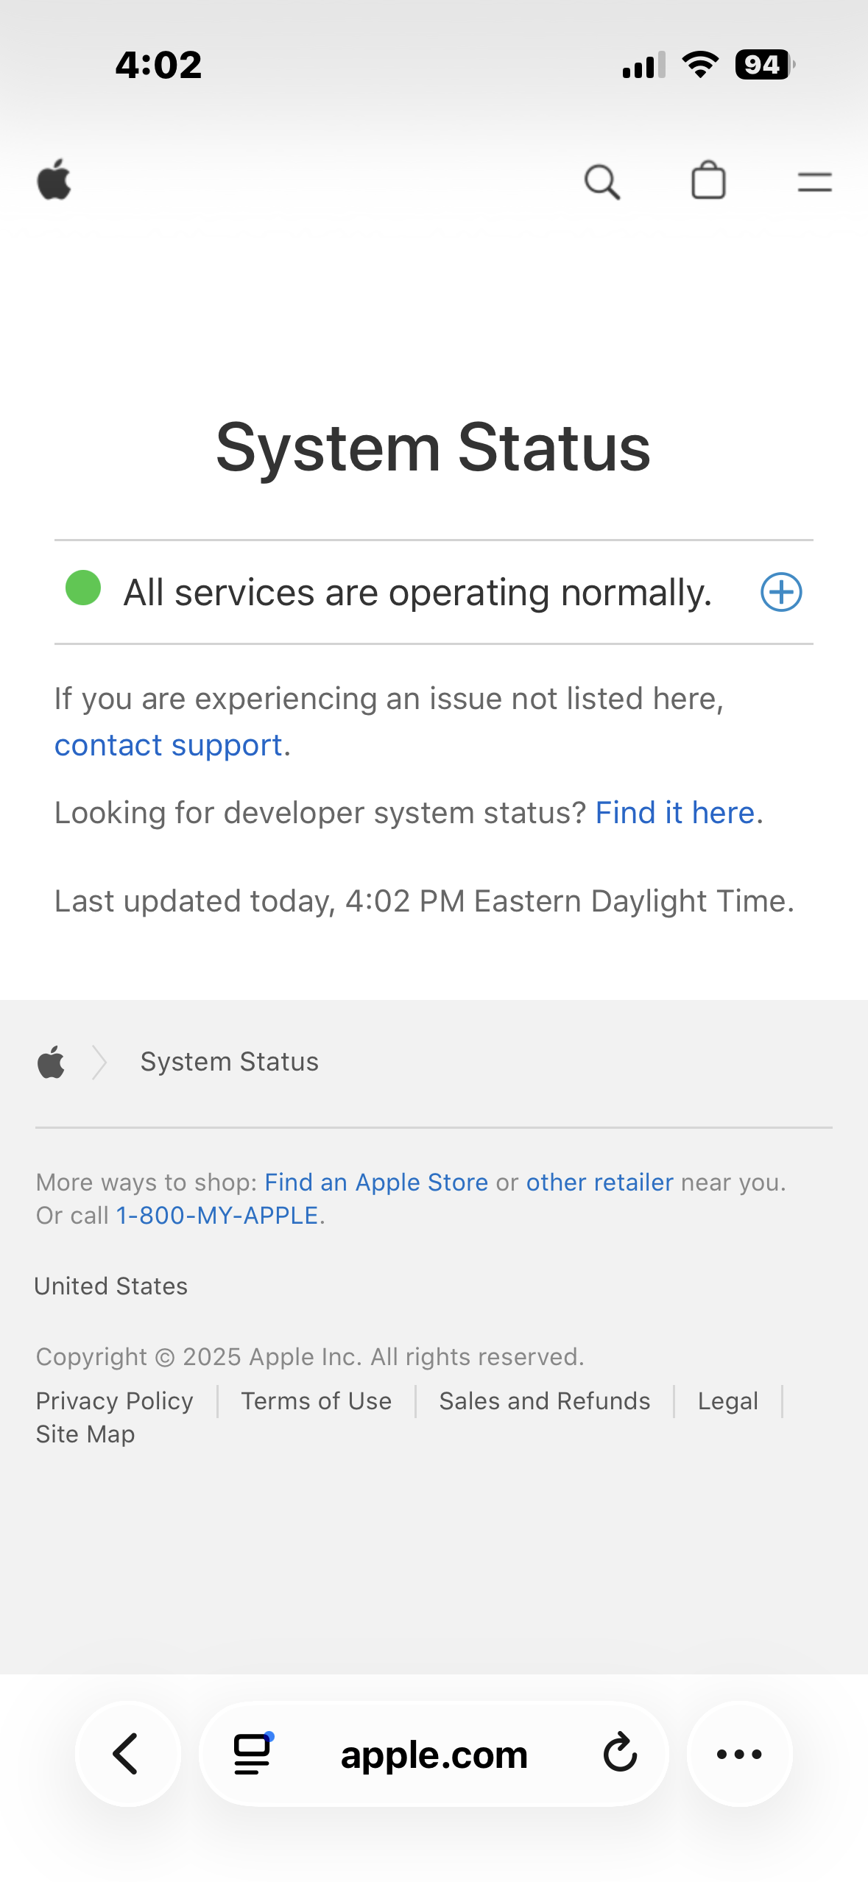Click the other retailer link
This screenshot has height=1882, width=868.
pyautogui.click(x=599, y=1182)
